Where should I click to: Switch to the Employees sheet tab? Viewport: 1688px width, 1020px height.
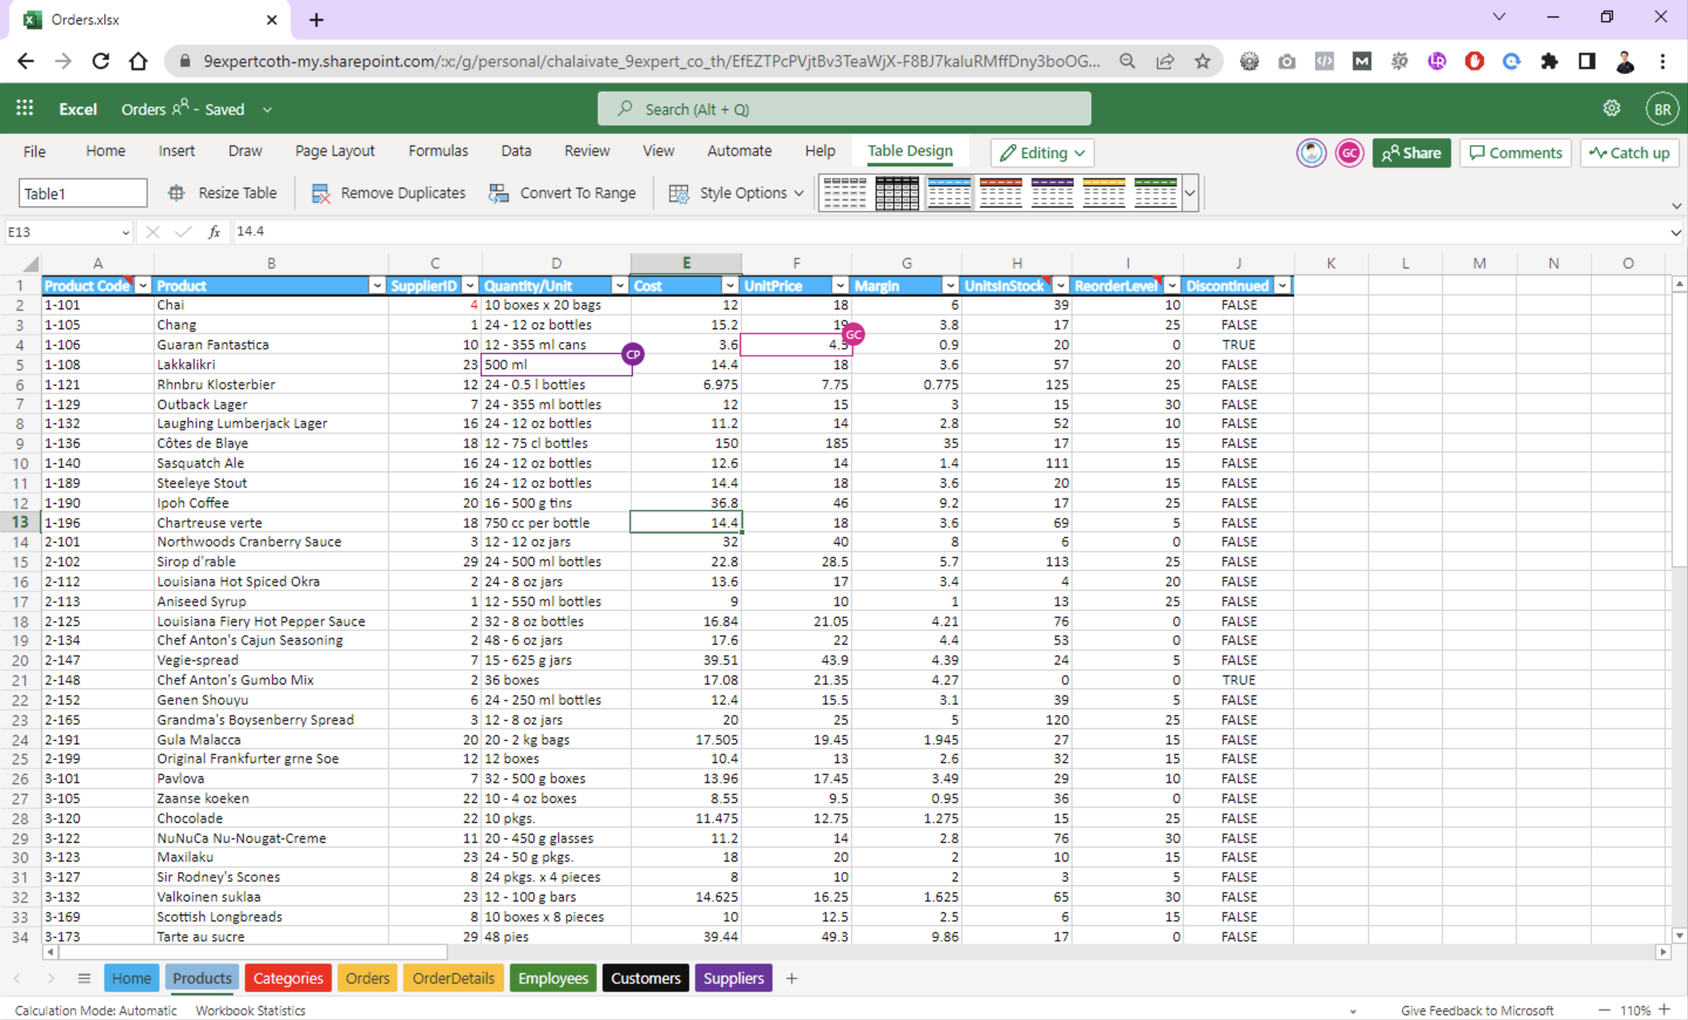coord(552,978)
